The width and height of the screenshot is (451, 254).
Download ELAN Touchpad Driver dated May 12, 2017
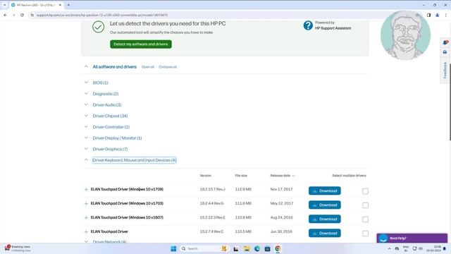click(325, 205)
